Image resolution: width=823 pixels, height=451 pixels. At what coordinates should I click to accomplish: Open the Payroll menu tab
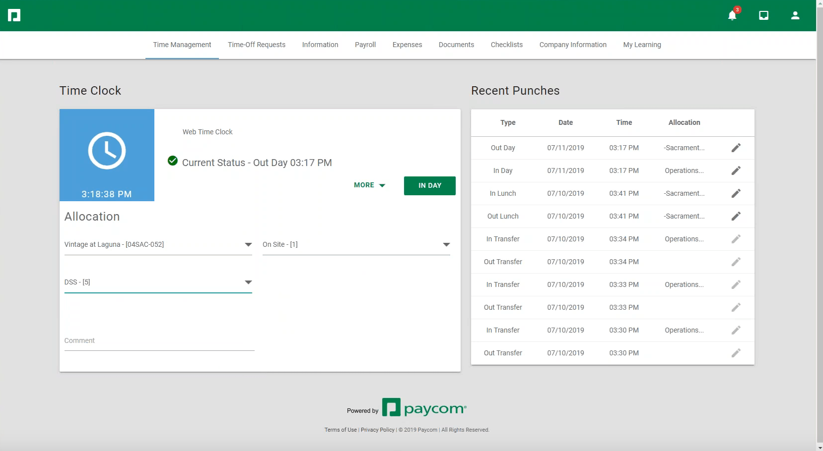pyautogui.click(x=365, y=45)
